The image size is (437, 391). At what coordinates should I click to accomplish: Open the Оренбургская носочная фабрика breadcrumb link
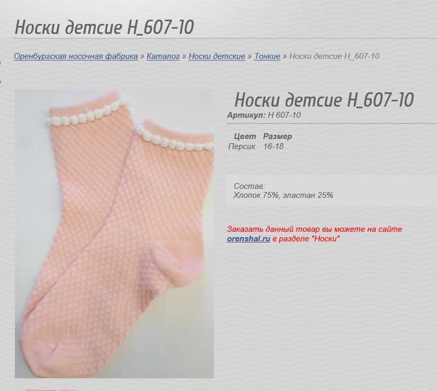[76, 56]
